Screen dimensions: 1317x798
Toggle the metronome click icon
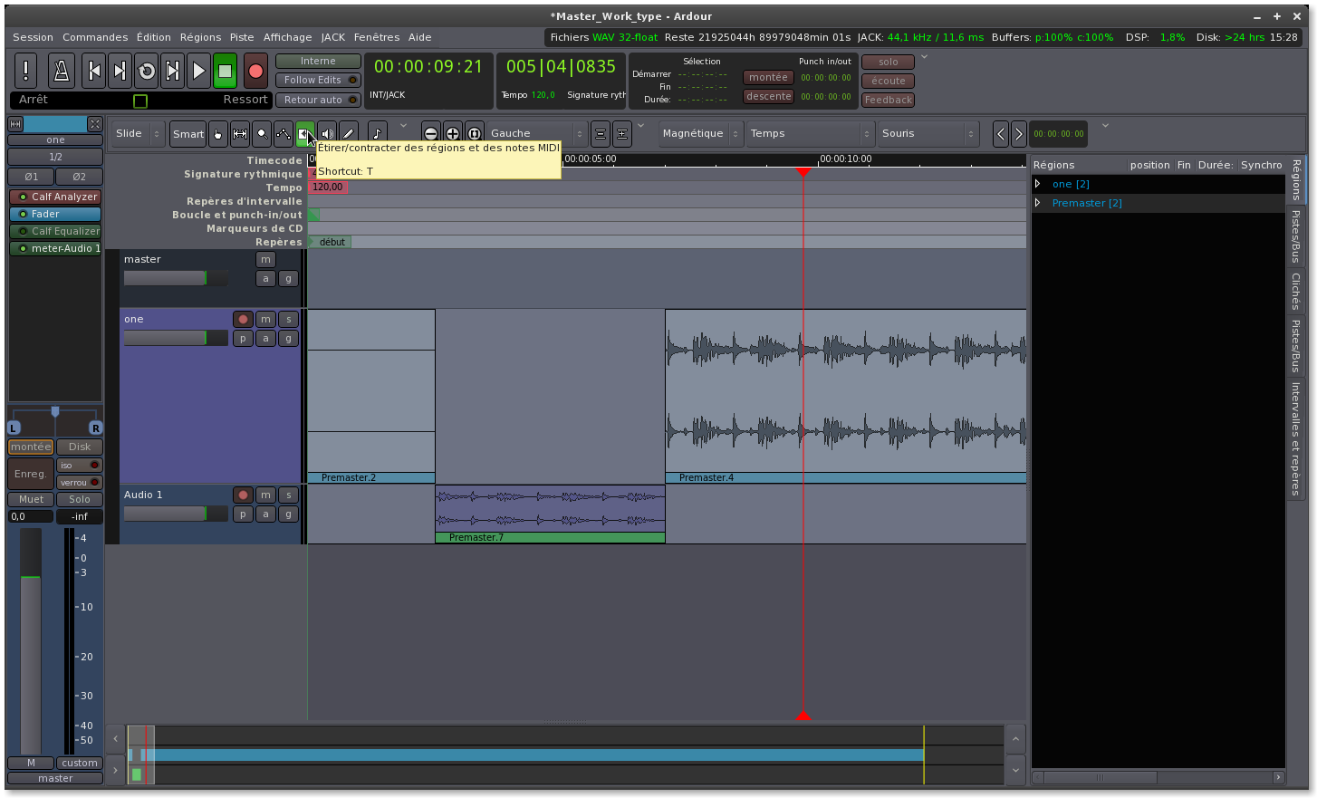pyautogui.click(x=62, y=71)
